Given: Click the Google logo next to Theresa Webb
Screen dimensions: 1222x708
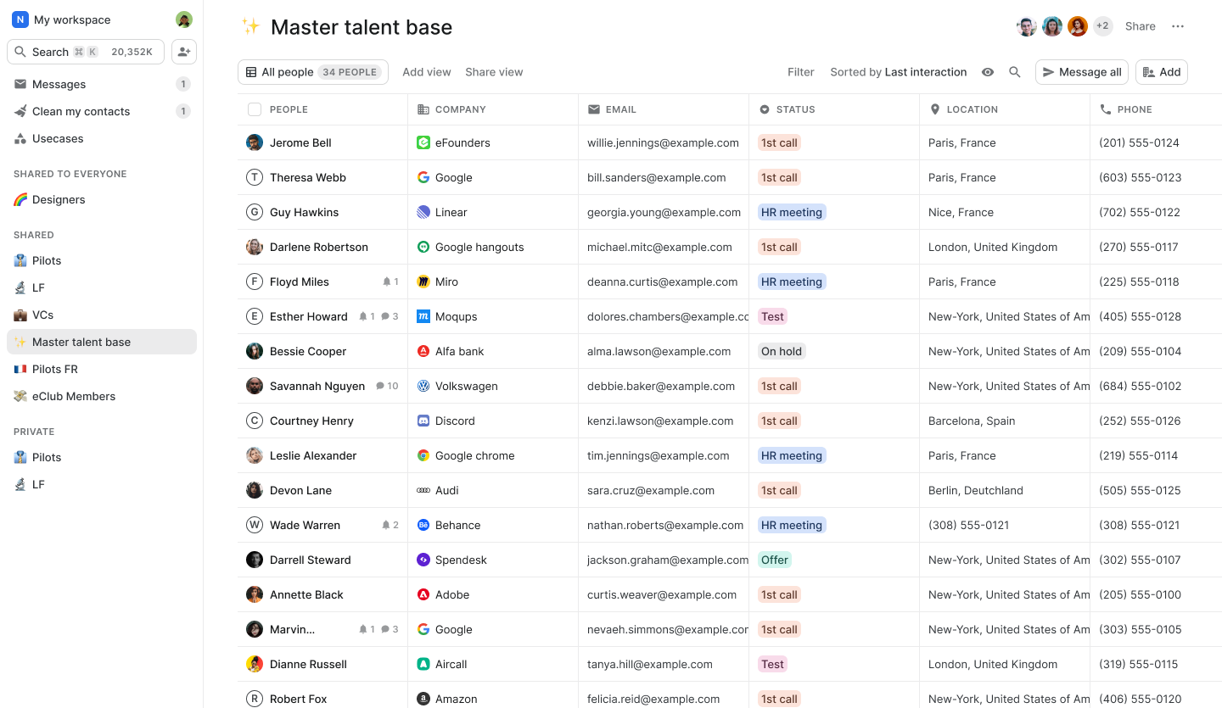Looking at the screenshot, I should pyautogui.click(x=423, y=177).
